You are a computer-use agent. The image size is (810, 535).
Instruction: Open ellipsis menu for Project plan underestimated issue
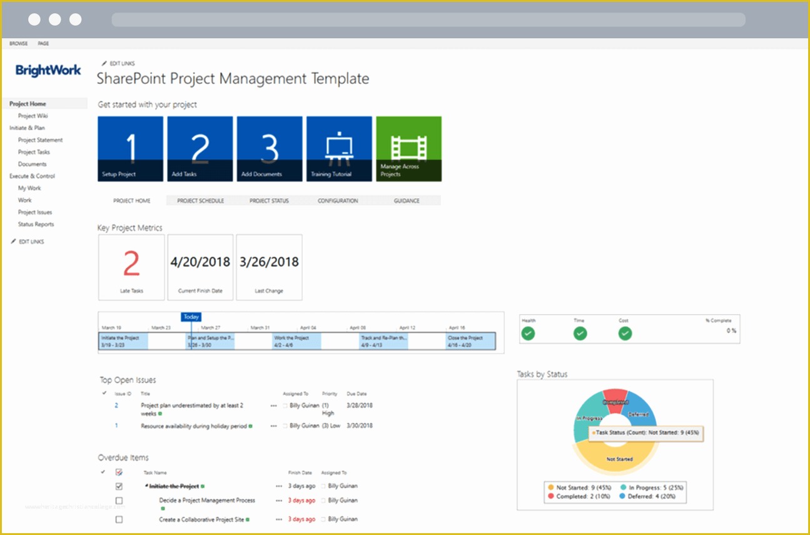tap(273, 406)
